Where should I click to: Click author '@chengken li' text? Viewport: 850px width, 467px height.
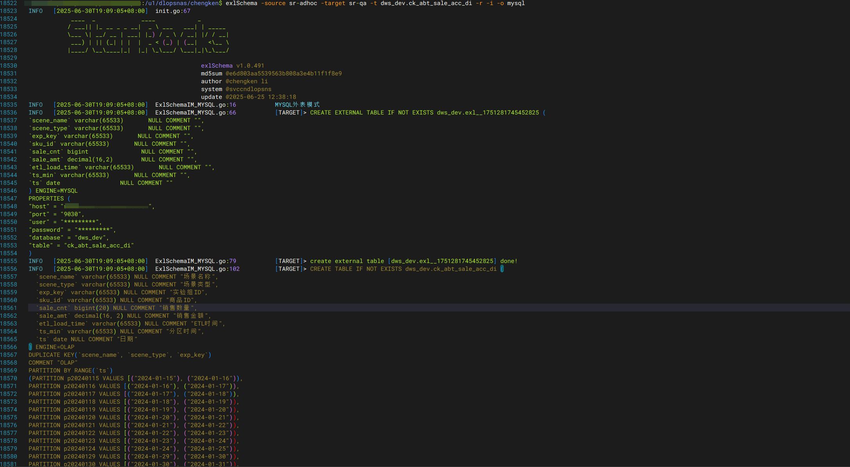click(x=247, y=81)
